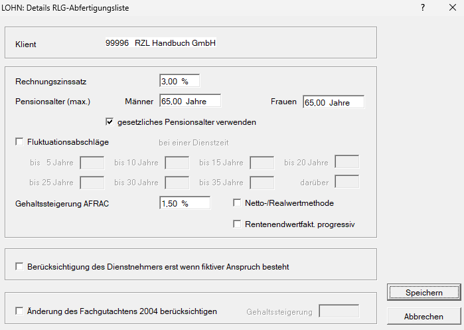
Task: Cancel with the Abbrechen button
Action: point(424,317)
